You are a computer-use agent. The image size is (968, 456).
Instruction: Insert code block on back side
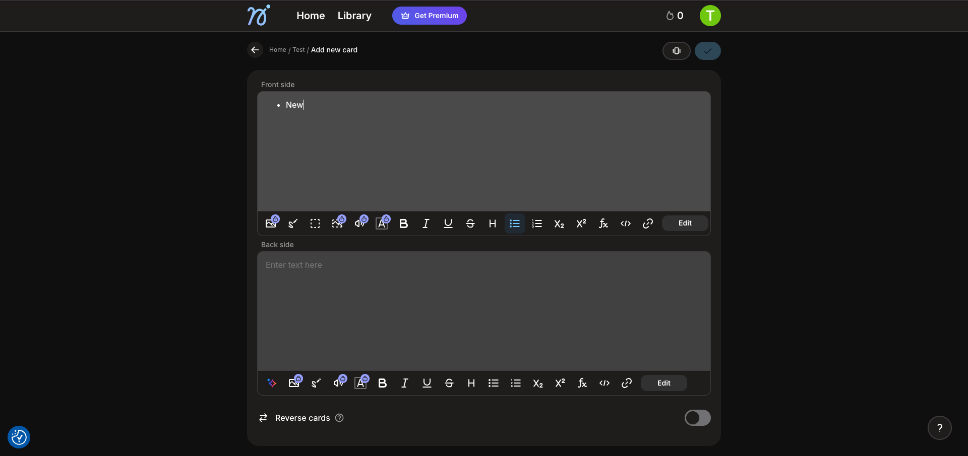(604, 383)
